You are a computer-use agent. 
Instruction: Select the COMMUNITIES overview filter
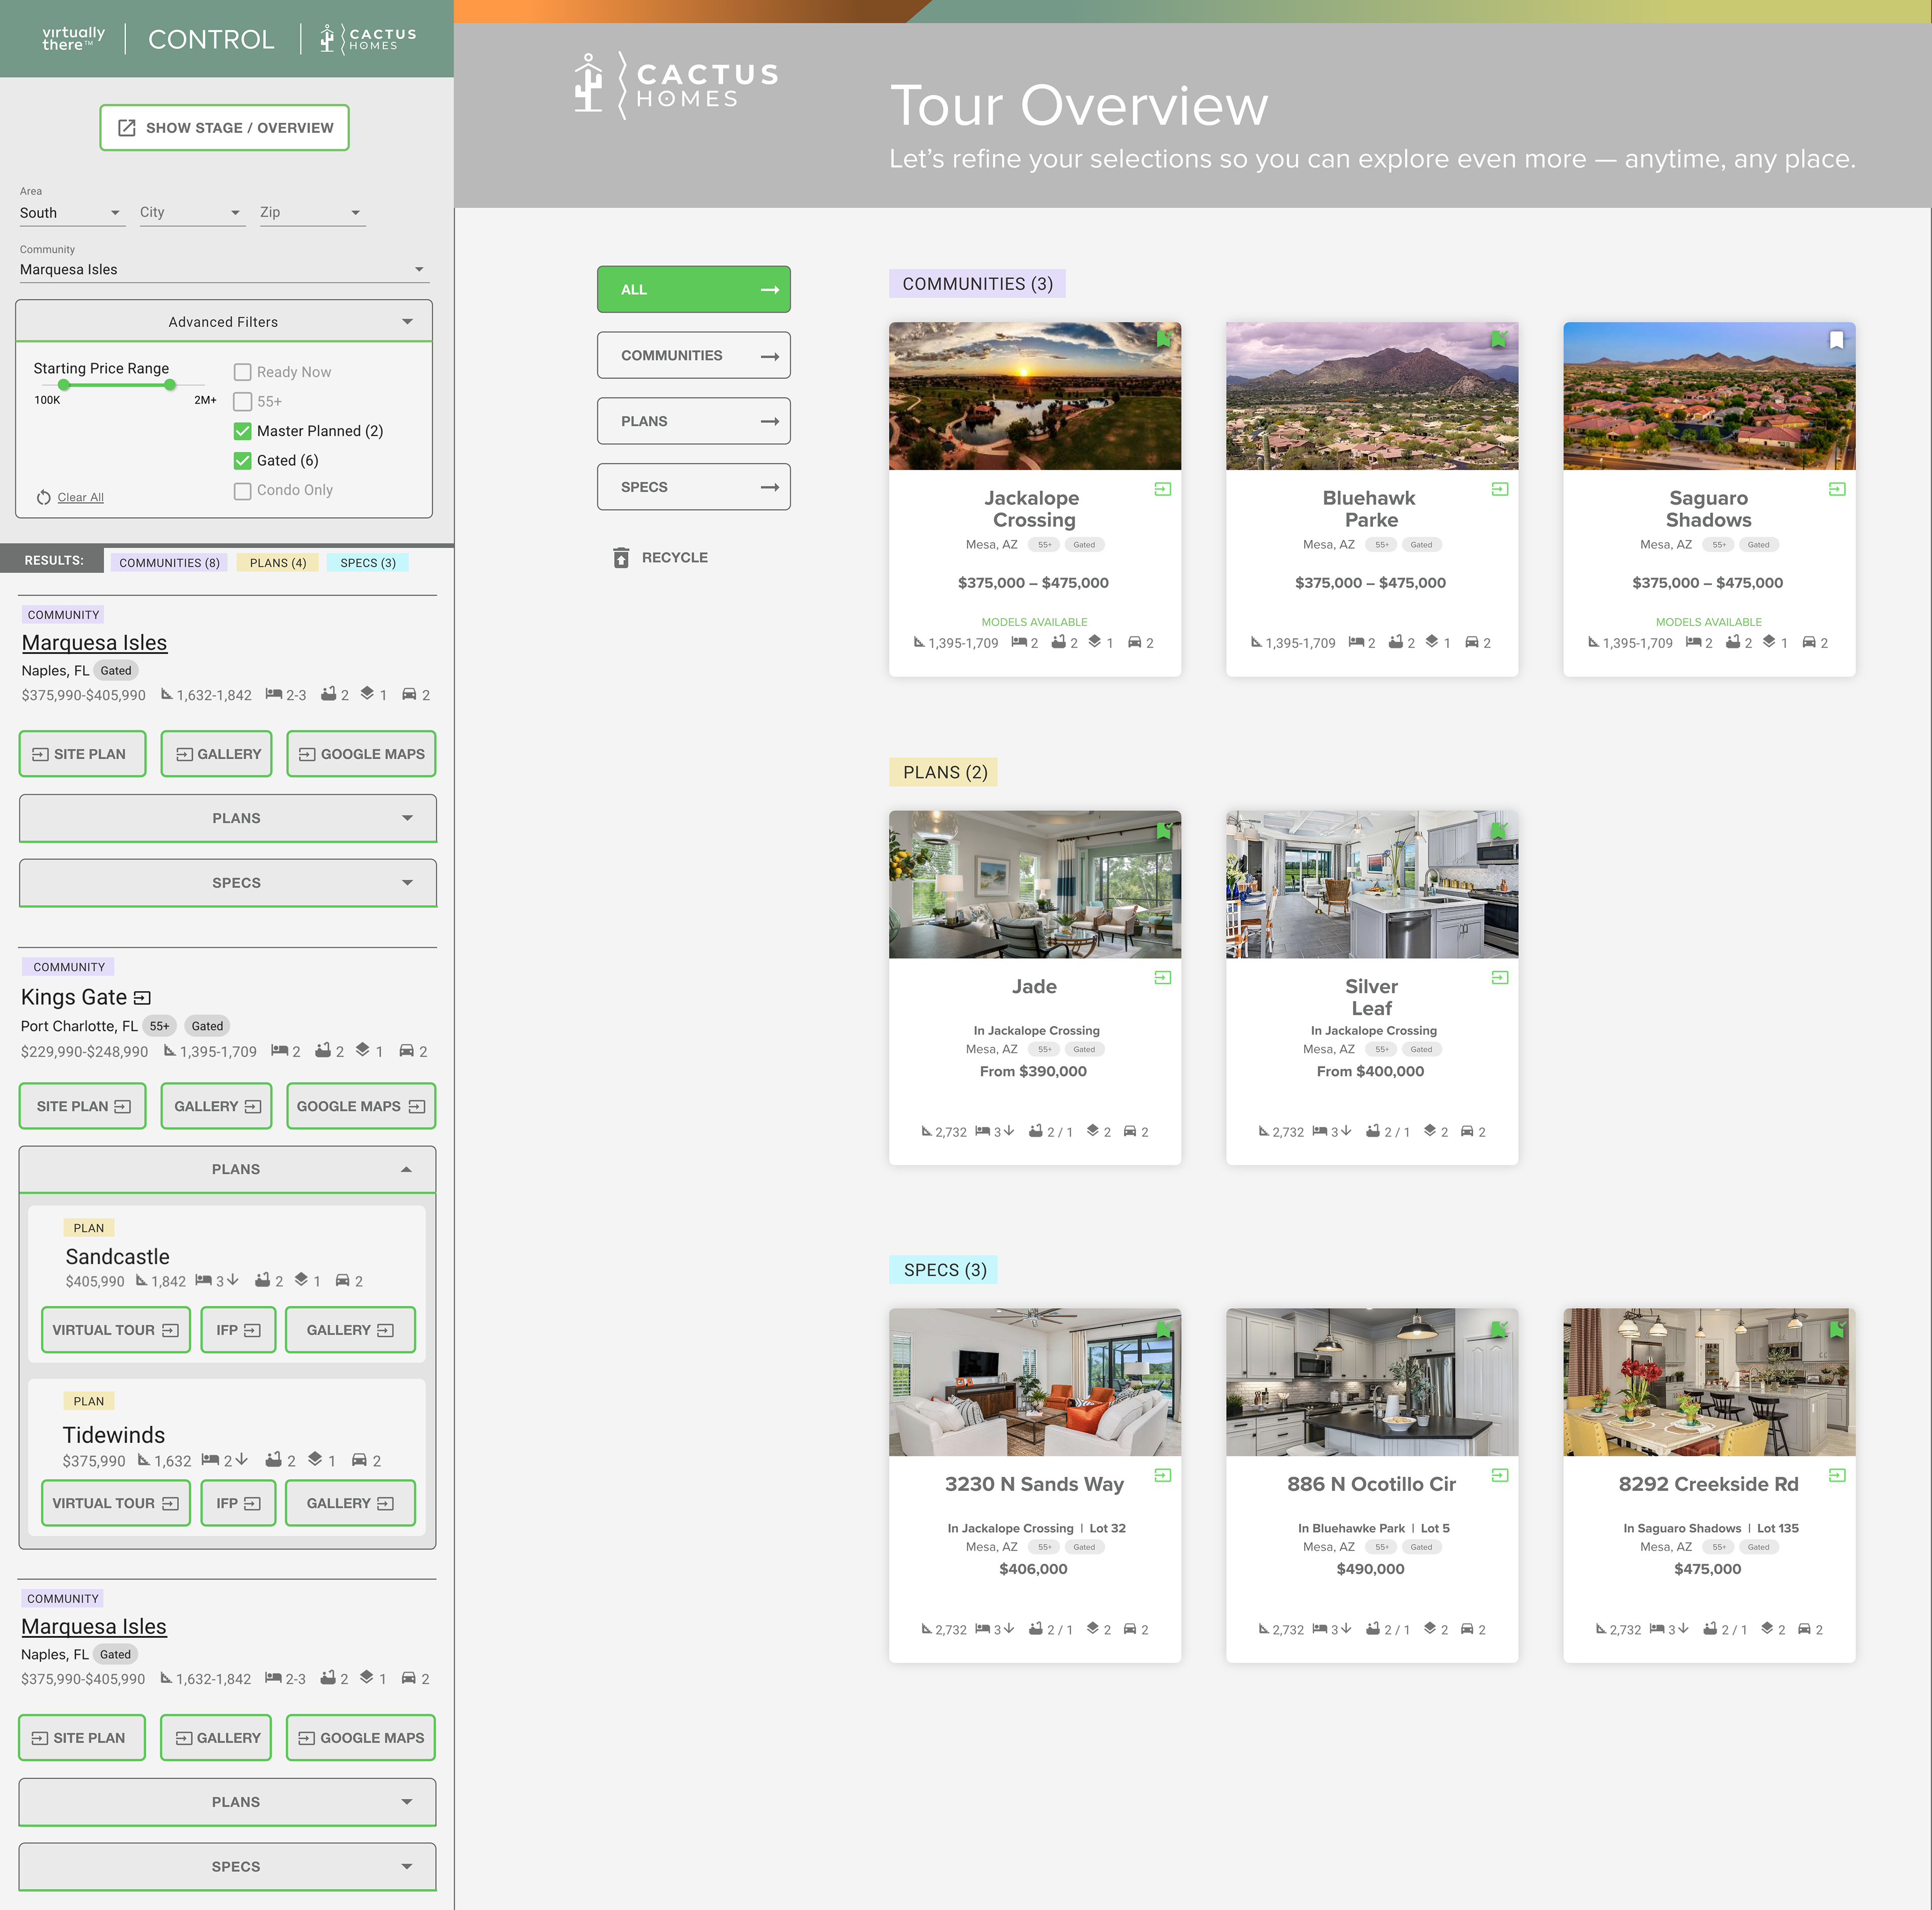[694, 356]
